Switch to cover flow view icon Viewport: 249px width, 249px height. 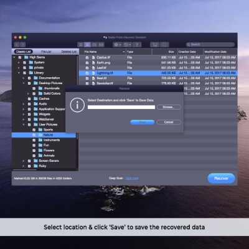pyautogui.click(x=101, y=45)
